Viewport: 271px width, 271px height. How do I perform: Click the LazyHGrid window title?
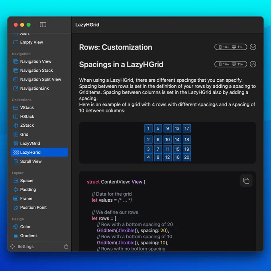87,25
